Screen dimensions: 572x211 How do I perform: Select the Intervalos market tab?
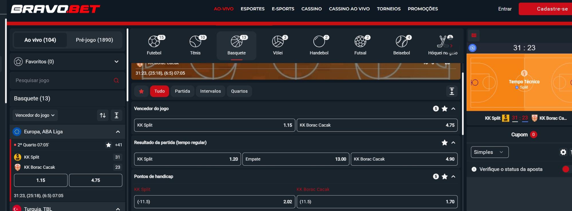pyautogui.click(x=211, y=91)
